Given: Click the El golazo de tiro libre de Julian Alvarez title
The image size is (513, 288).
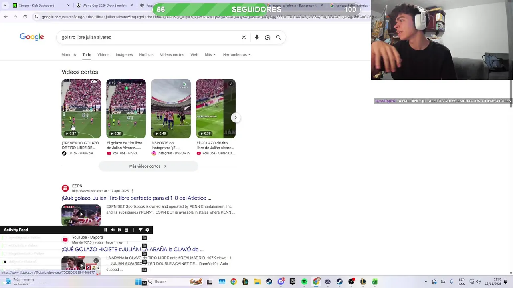Looking at the screenshot, I should pos(125,145).
